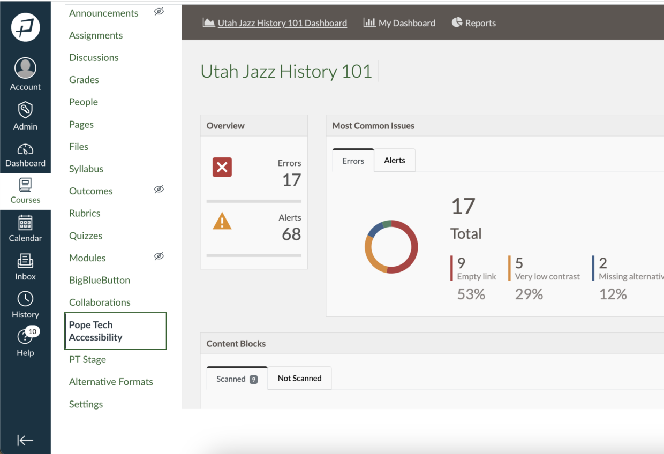
Task: Click the red Errors icon in Overview
Action: click(x=222, y=167)
